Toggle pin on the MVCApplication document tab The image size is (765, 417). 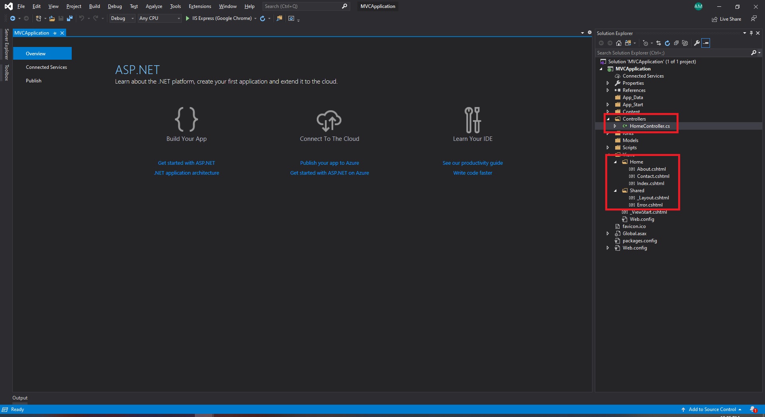pos(55,33)
